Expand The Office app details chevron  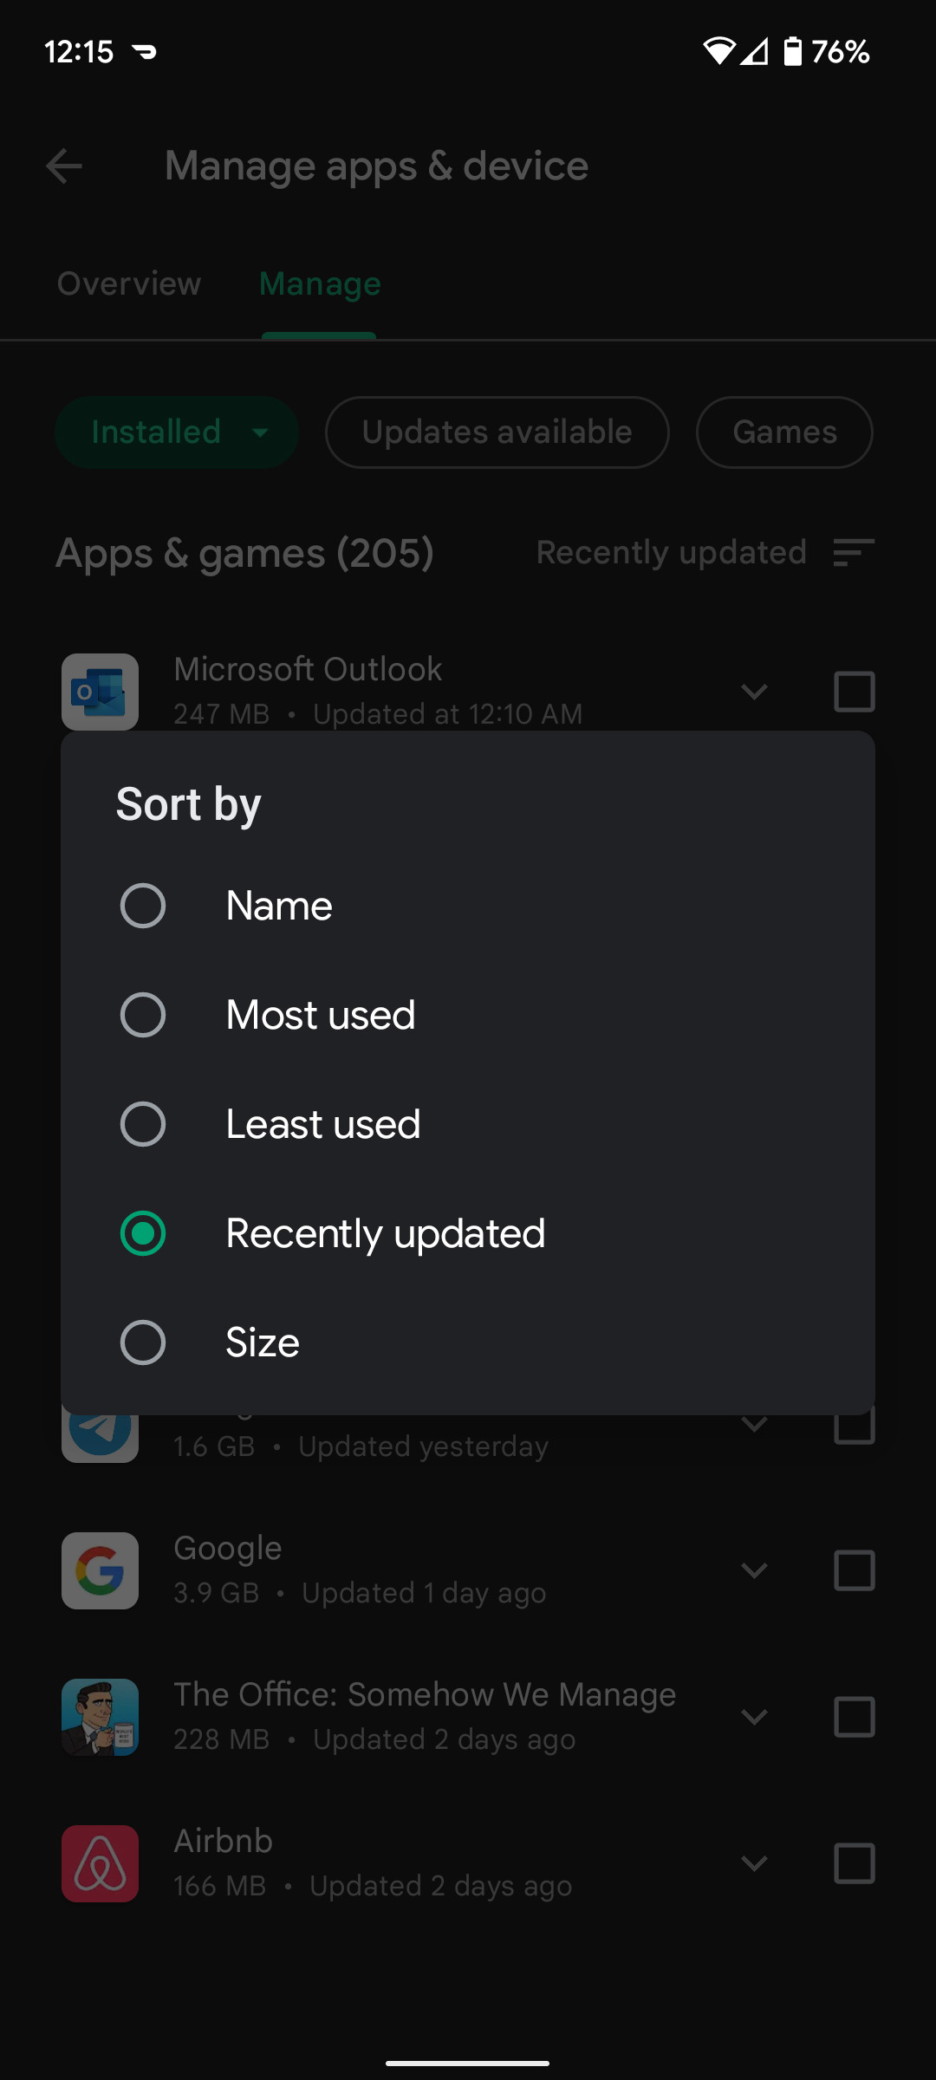point(755,1717)
